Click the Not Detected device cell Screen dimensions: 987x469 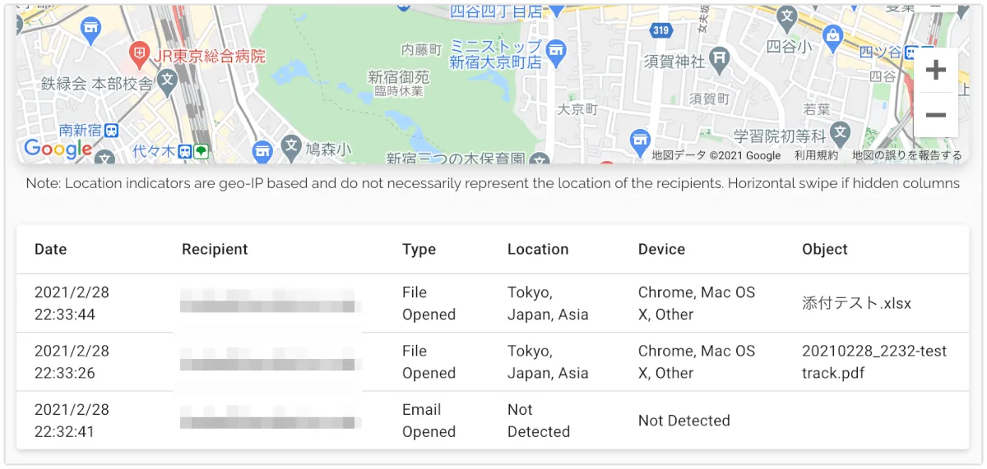click(684, 421)
